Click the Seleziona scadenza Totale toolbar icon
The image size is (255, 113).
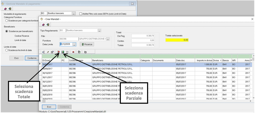click(x=58, y=52)
